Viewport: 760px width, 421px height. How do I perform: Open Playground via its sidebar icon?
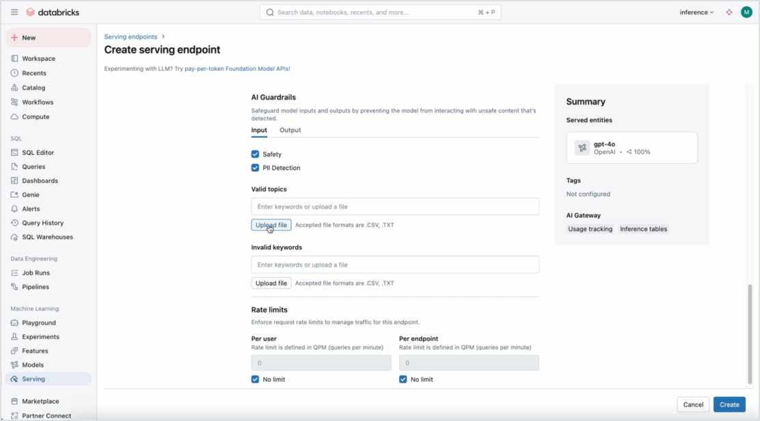(x=14, y=323)
